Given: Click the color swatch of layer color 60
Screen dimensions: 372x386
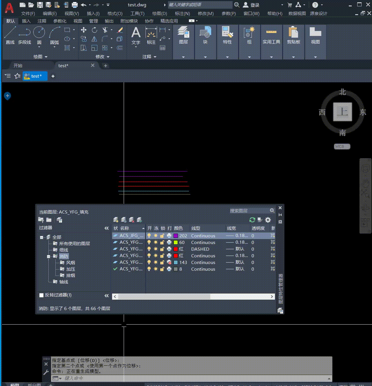Looking at the screenshot, I should (x=176, y=242).
